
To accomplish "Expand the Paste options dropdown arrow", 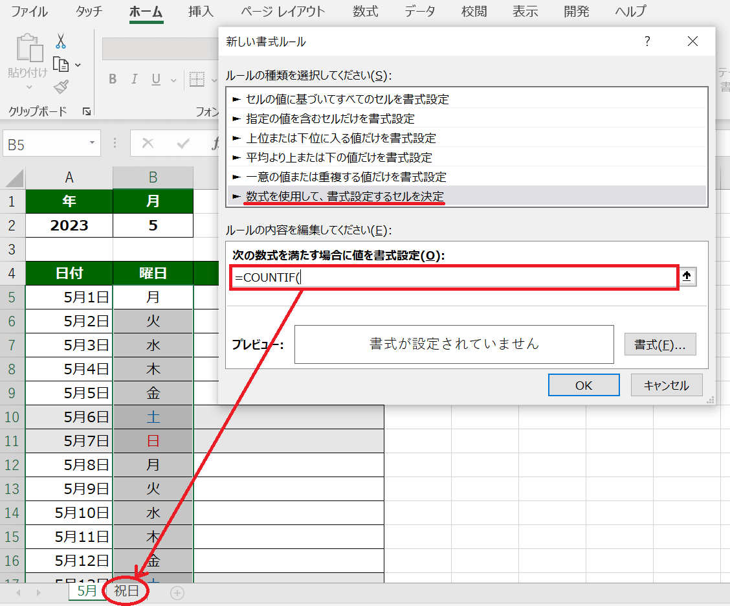I will pyautogui.click(x=28, y=87).
